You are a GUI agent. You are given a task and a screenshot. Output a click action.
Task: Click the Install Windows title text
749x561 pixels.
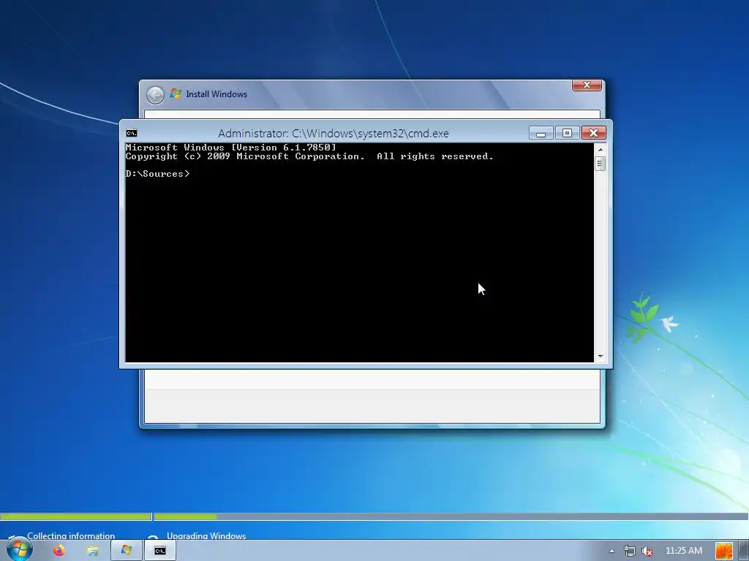pos(217,94)
